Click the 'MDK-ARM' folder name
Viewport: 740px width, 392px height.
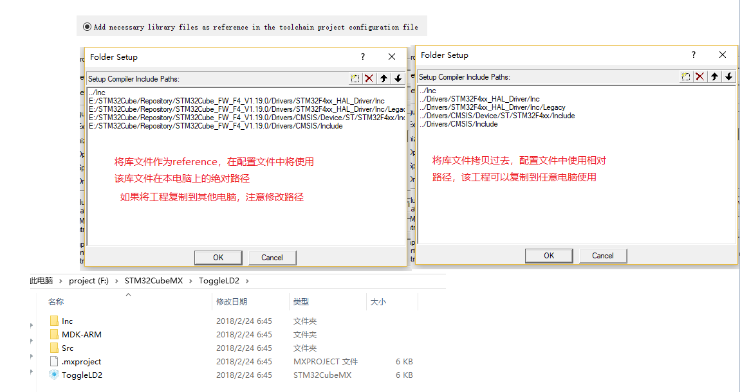(82, 335)
